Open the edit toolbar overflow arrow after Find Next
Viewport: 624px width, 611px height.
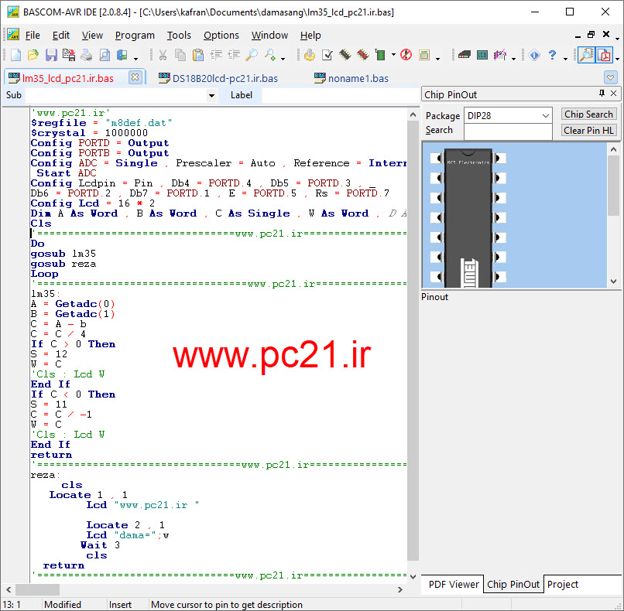283,59
